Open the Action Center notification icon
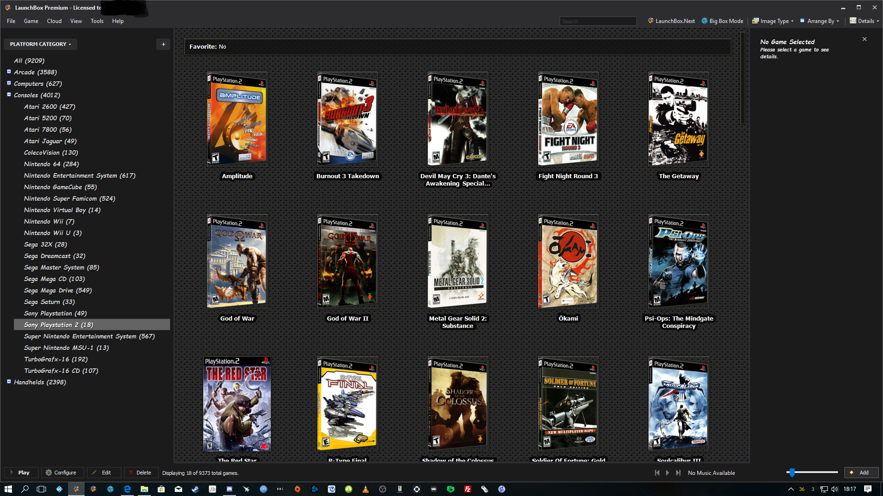The width and height of the screenshot is (883, 496). click(868, 489)
